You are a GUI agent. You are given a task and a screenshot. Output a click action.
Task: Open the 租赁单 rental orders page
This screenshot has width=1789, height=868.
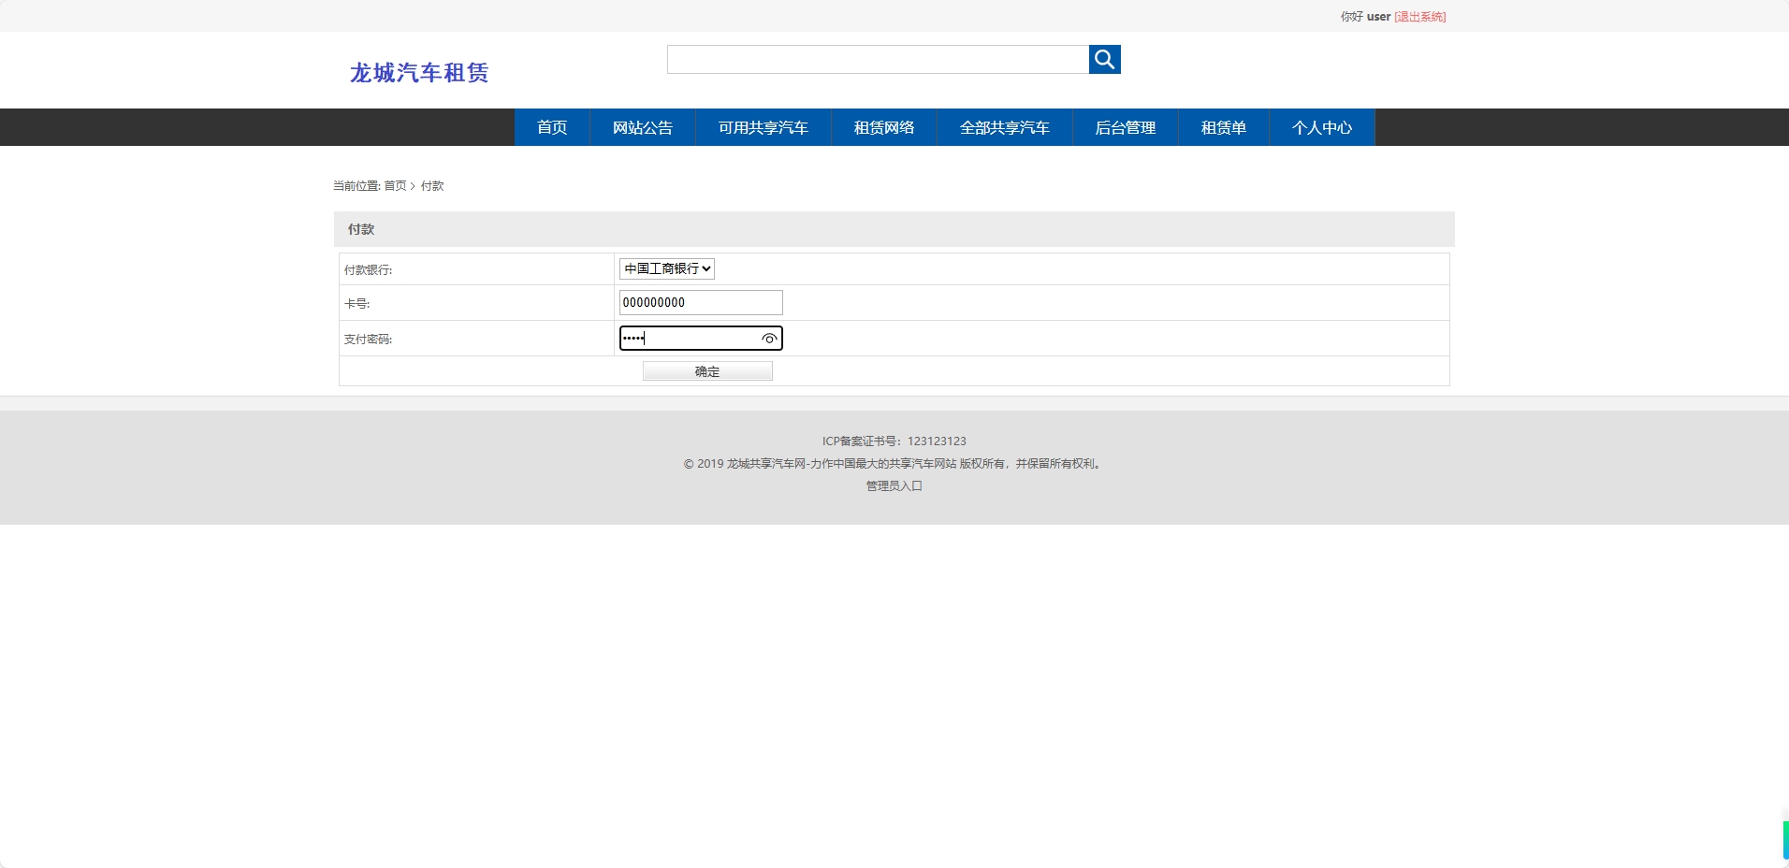(x=1223, y=127)
